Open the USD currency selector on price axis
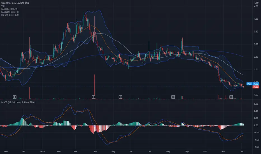The height and width of the screenshot is (154, 261). pos(257,3)
